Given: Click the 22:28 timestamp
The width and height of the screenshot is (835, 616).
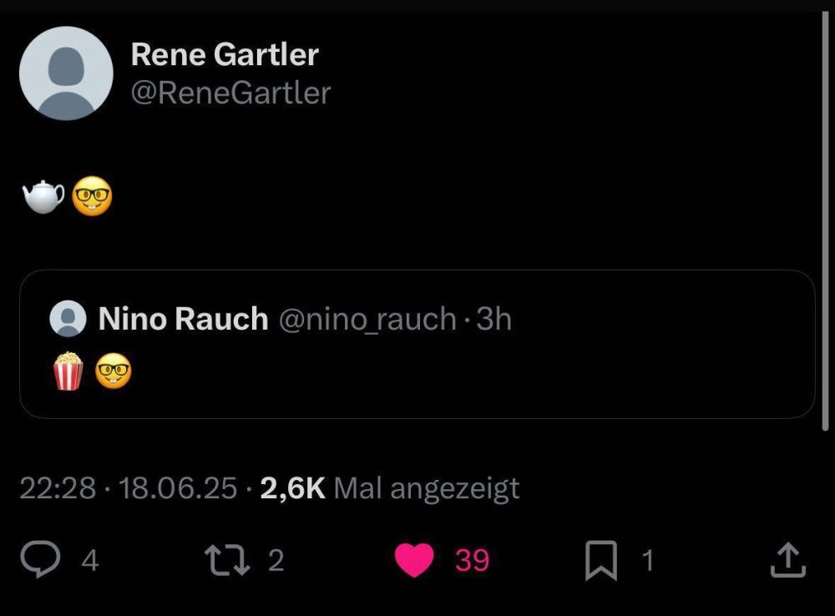Looking at the screenshot, I should [57, 488].
